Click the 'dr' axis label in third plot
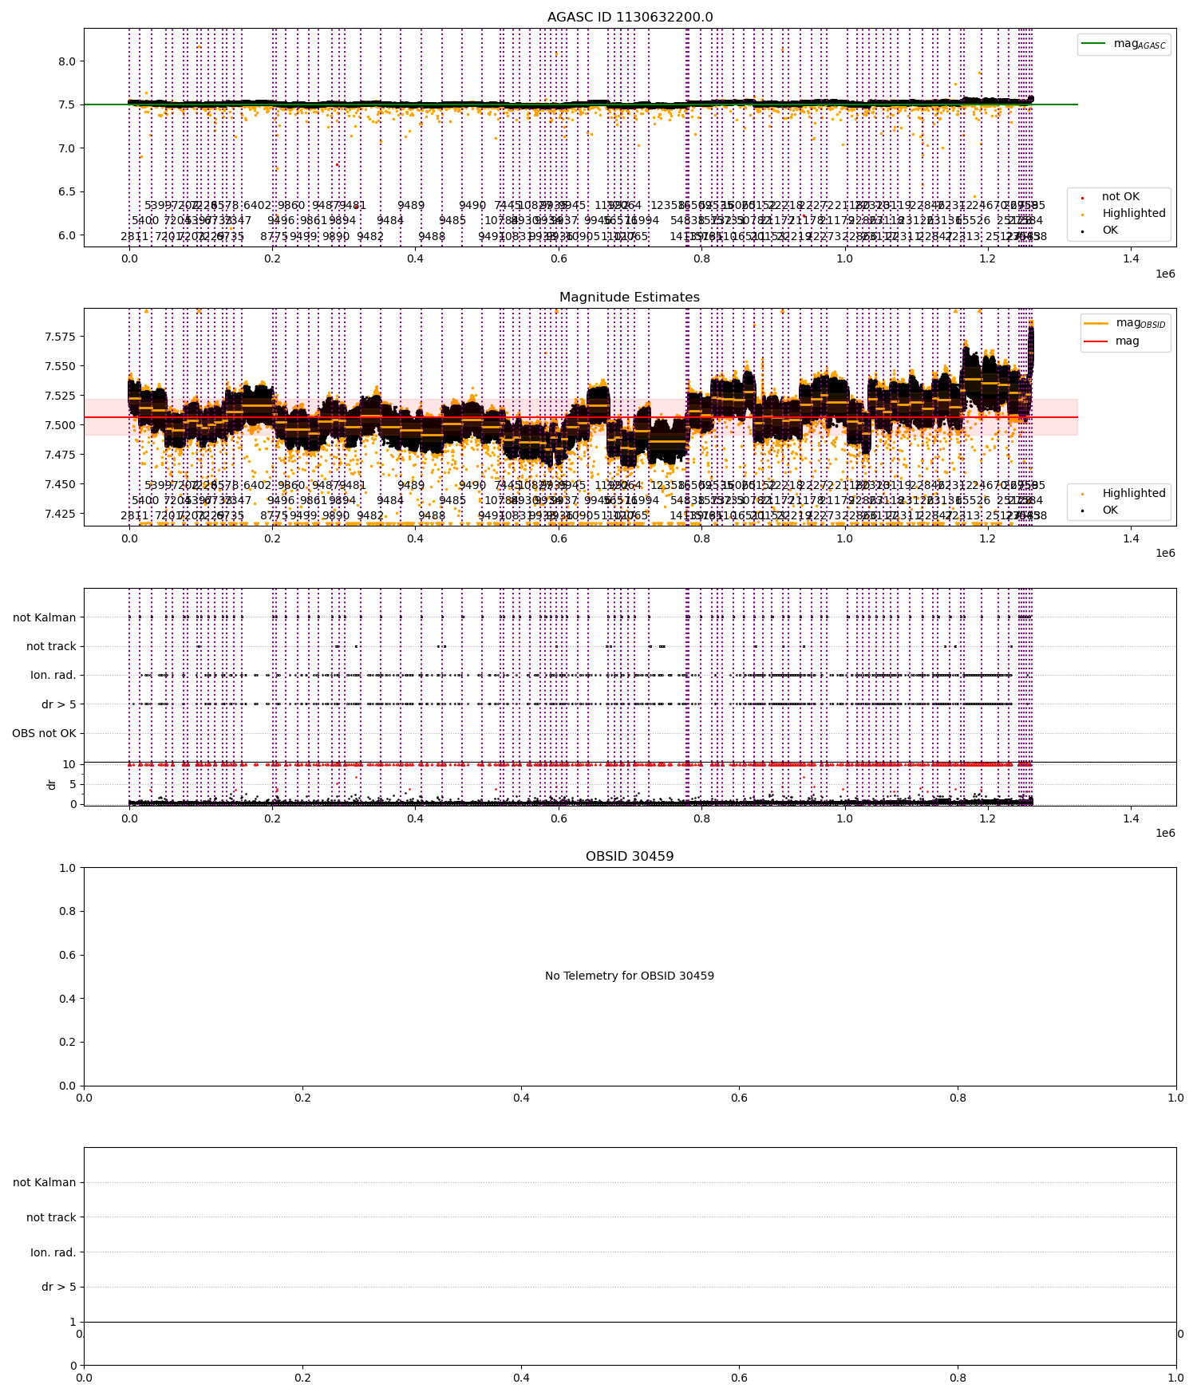1197x1396 pixels. [52, 784]
